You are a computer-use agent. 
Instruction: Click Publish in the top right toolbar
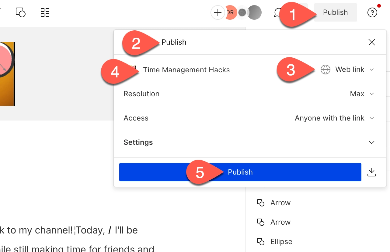pos(335,12)
